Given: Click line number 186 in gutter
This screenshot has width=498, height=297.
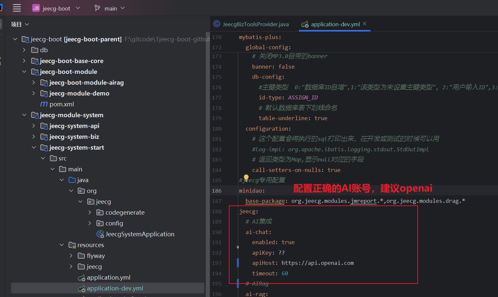Looking at the screenshot, I should coord(217,191).
